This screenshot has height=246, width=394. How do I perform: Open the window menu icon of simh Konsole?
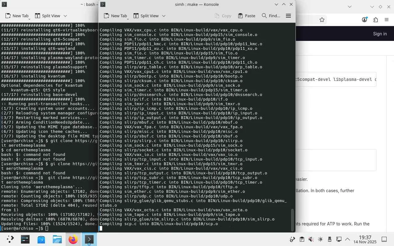pyautogui.click(x=103, y=4)
